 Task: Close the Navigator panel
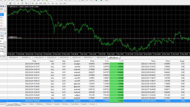pos(5,33)
